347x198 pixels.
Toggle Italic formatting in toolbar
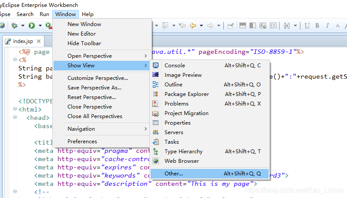click(x=327, y=26)
